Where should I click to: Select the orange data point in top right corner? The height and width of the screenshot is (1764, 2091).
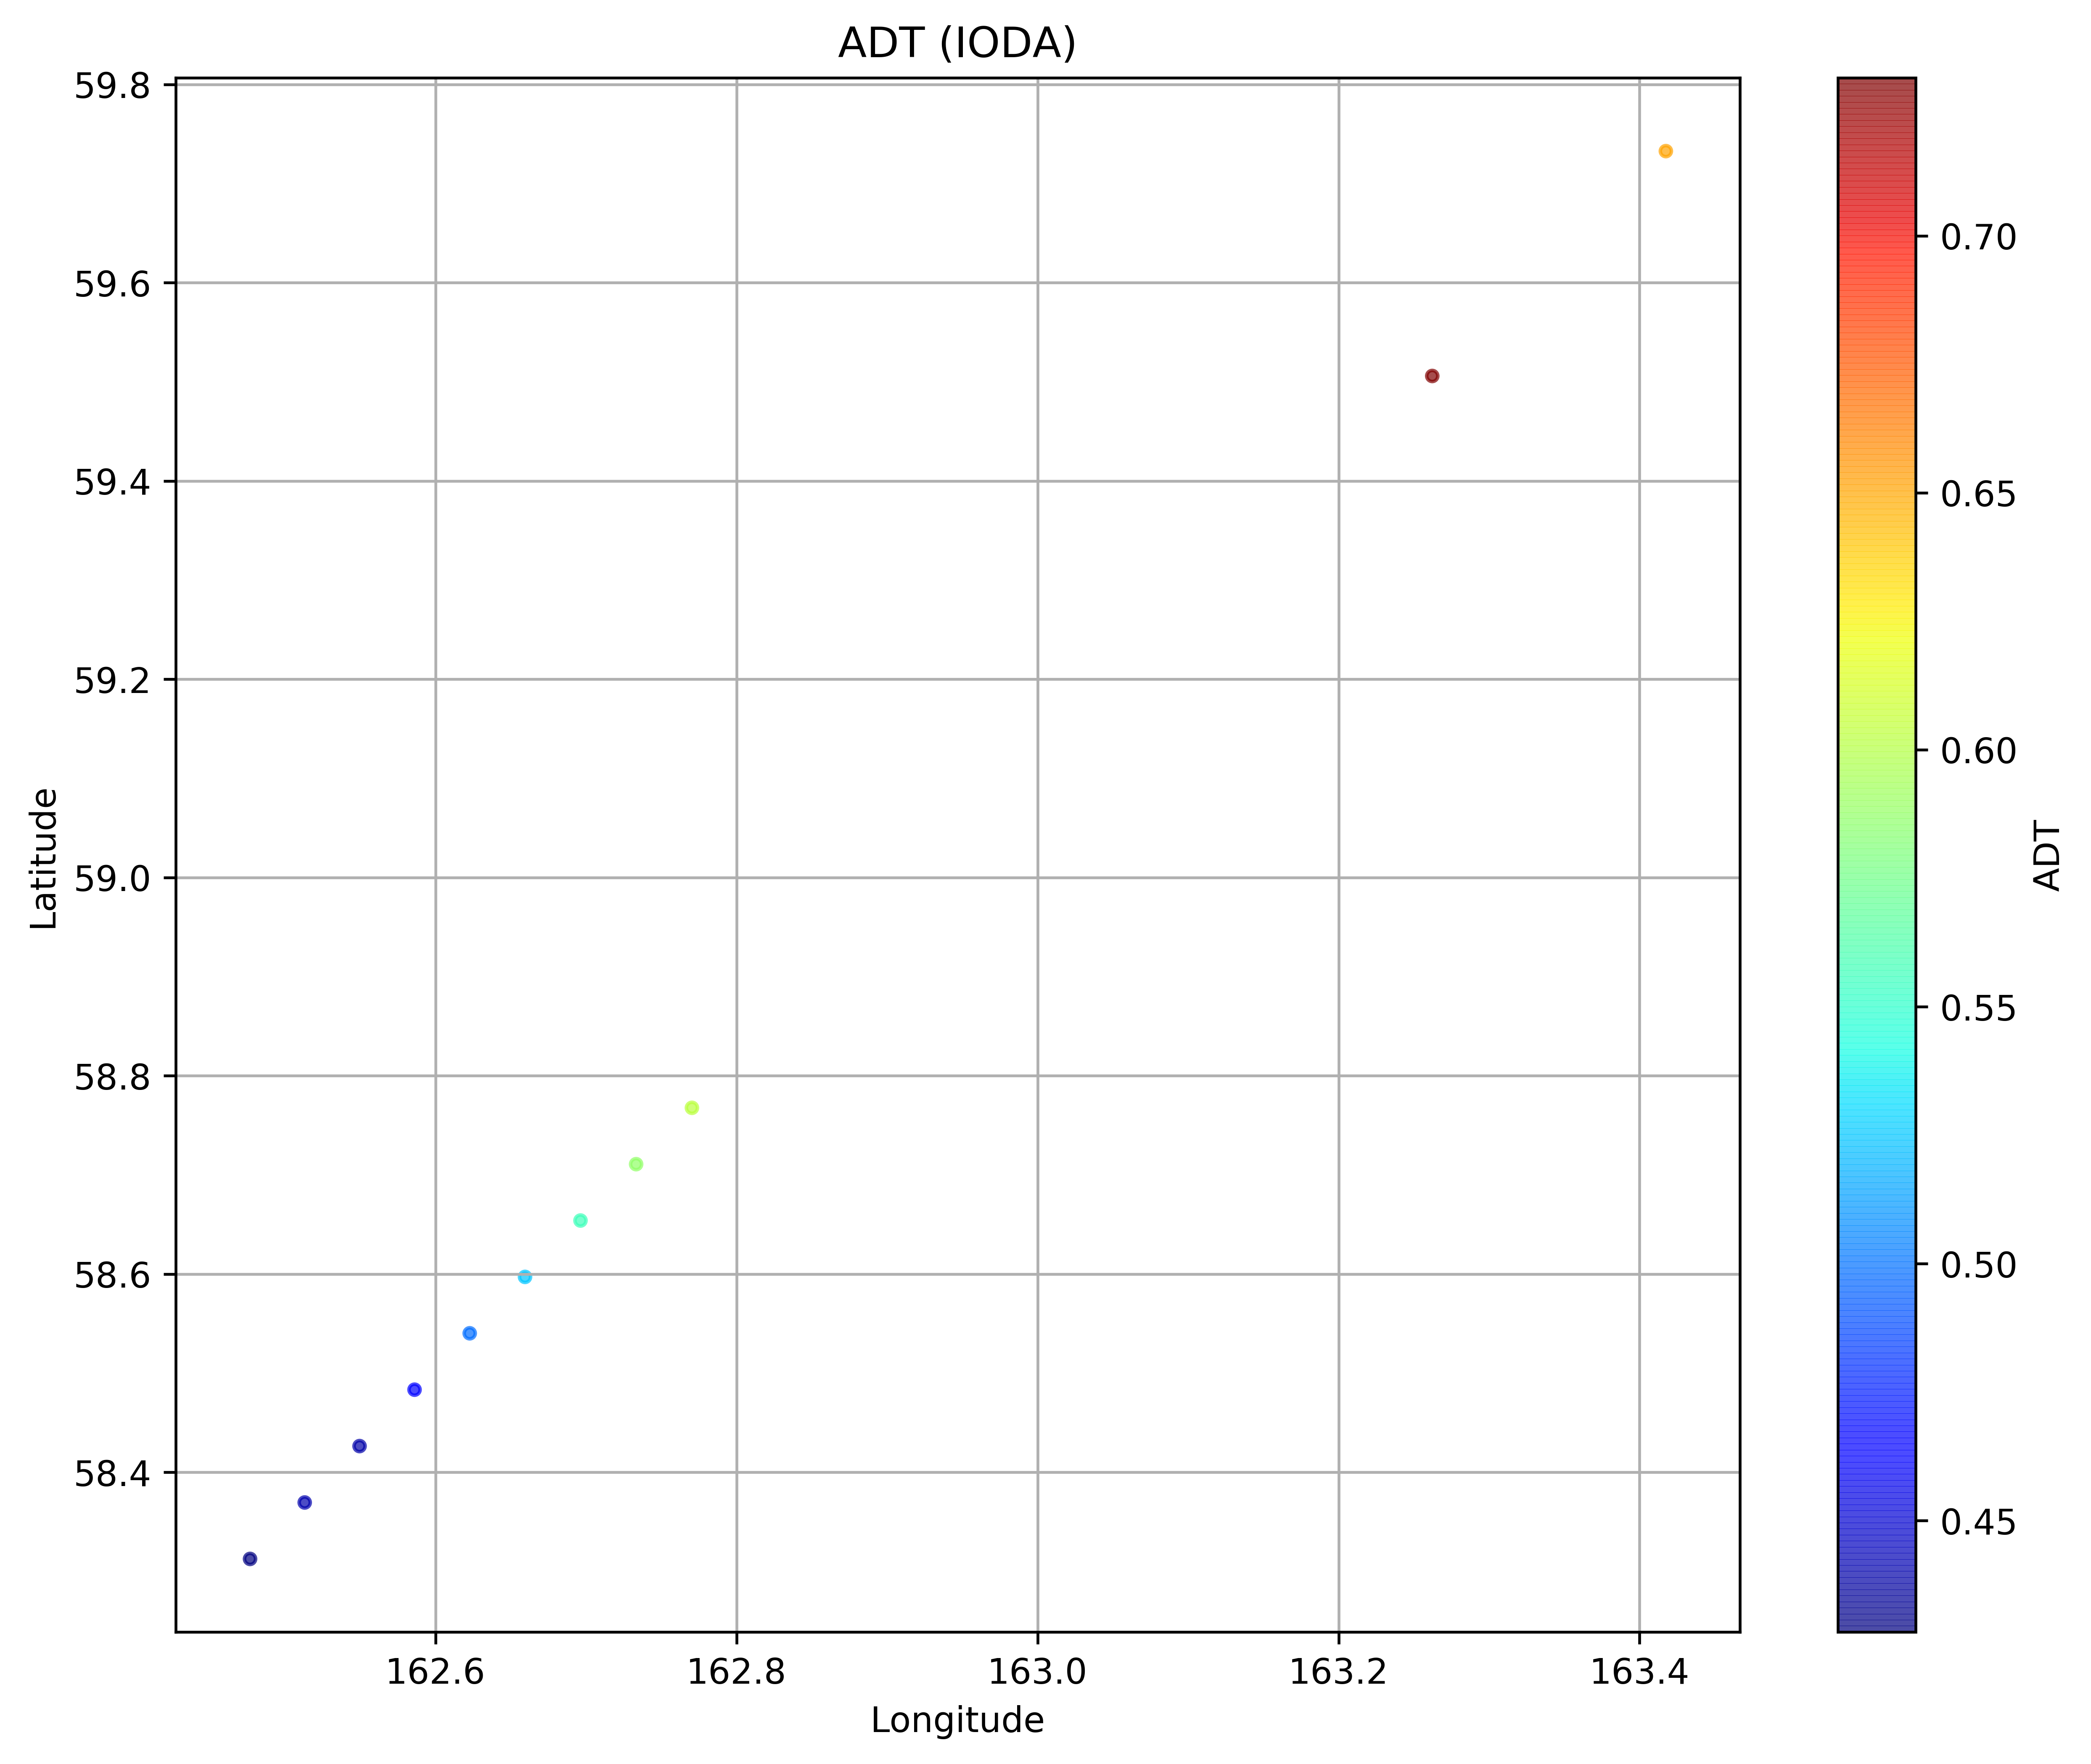click(x=1665, y=150)
